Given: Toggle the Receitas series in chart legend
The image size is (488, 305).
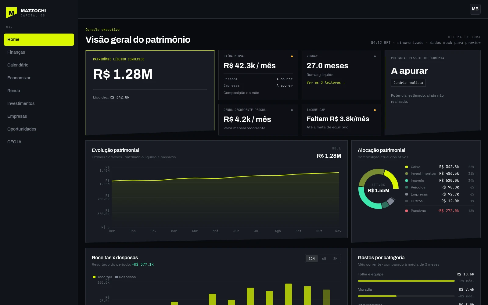Looking at the screenshot, I should coord(102,277).
